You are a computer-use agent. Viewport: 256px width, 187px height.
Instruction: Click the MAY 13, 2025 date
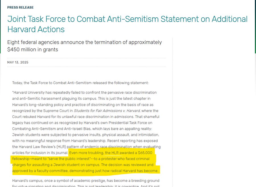point(18,62)
